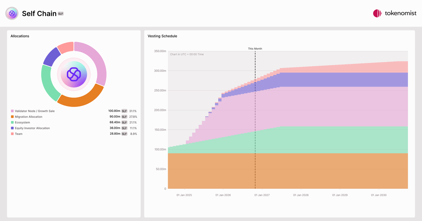The height and width of the screenshot is (221, 422).
Task: Select the salmon Team legend swatch
Action: (12, 134)
